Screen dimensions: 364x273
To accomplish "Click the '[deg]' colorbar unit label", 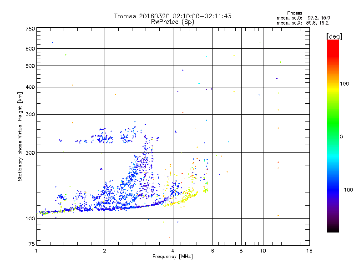I will [334, 36].
